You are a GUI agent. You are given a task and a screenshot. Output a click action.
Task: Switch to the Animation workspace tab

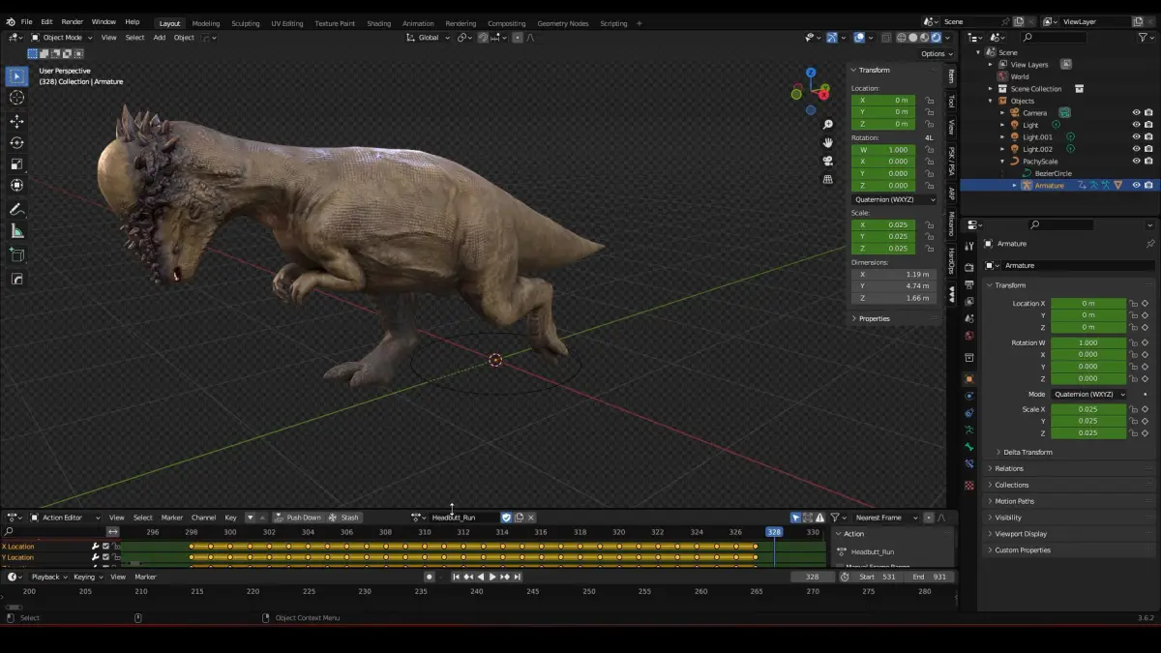tap(418, 23)
